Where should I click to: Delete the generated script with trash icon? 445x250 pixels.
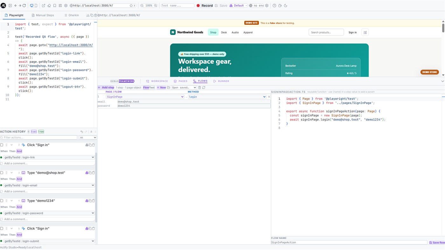click(x=95, y=15)
